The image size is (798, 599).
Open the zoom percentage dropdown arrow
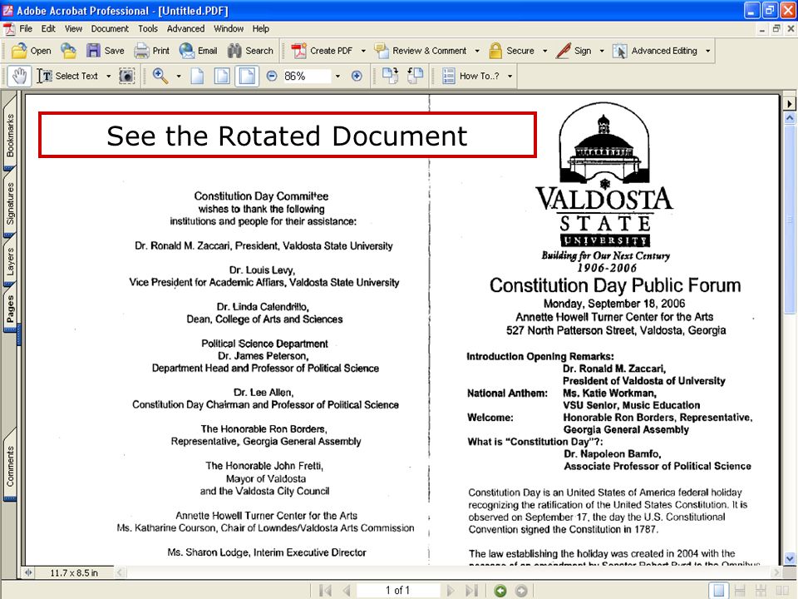pyautogui.click(x=337, y=76)
